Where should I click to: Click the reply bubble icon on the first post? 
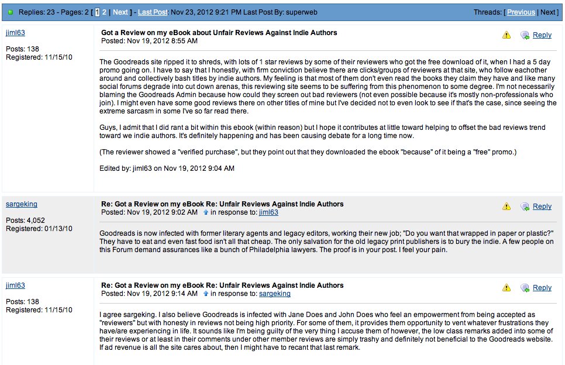point(525,35)
